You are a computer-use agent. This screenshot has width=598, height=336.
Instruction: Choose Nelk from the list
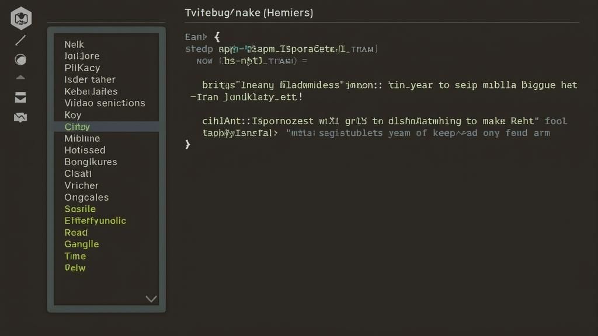[x=74, y=44]
